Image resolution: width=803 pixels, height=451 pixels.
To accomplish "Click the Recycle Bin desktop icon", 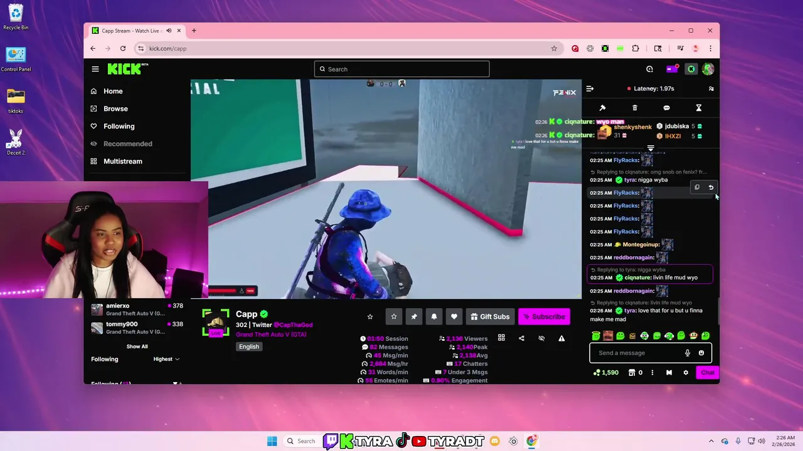I will 16,17.
